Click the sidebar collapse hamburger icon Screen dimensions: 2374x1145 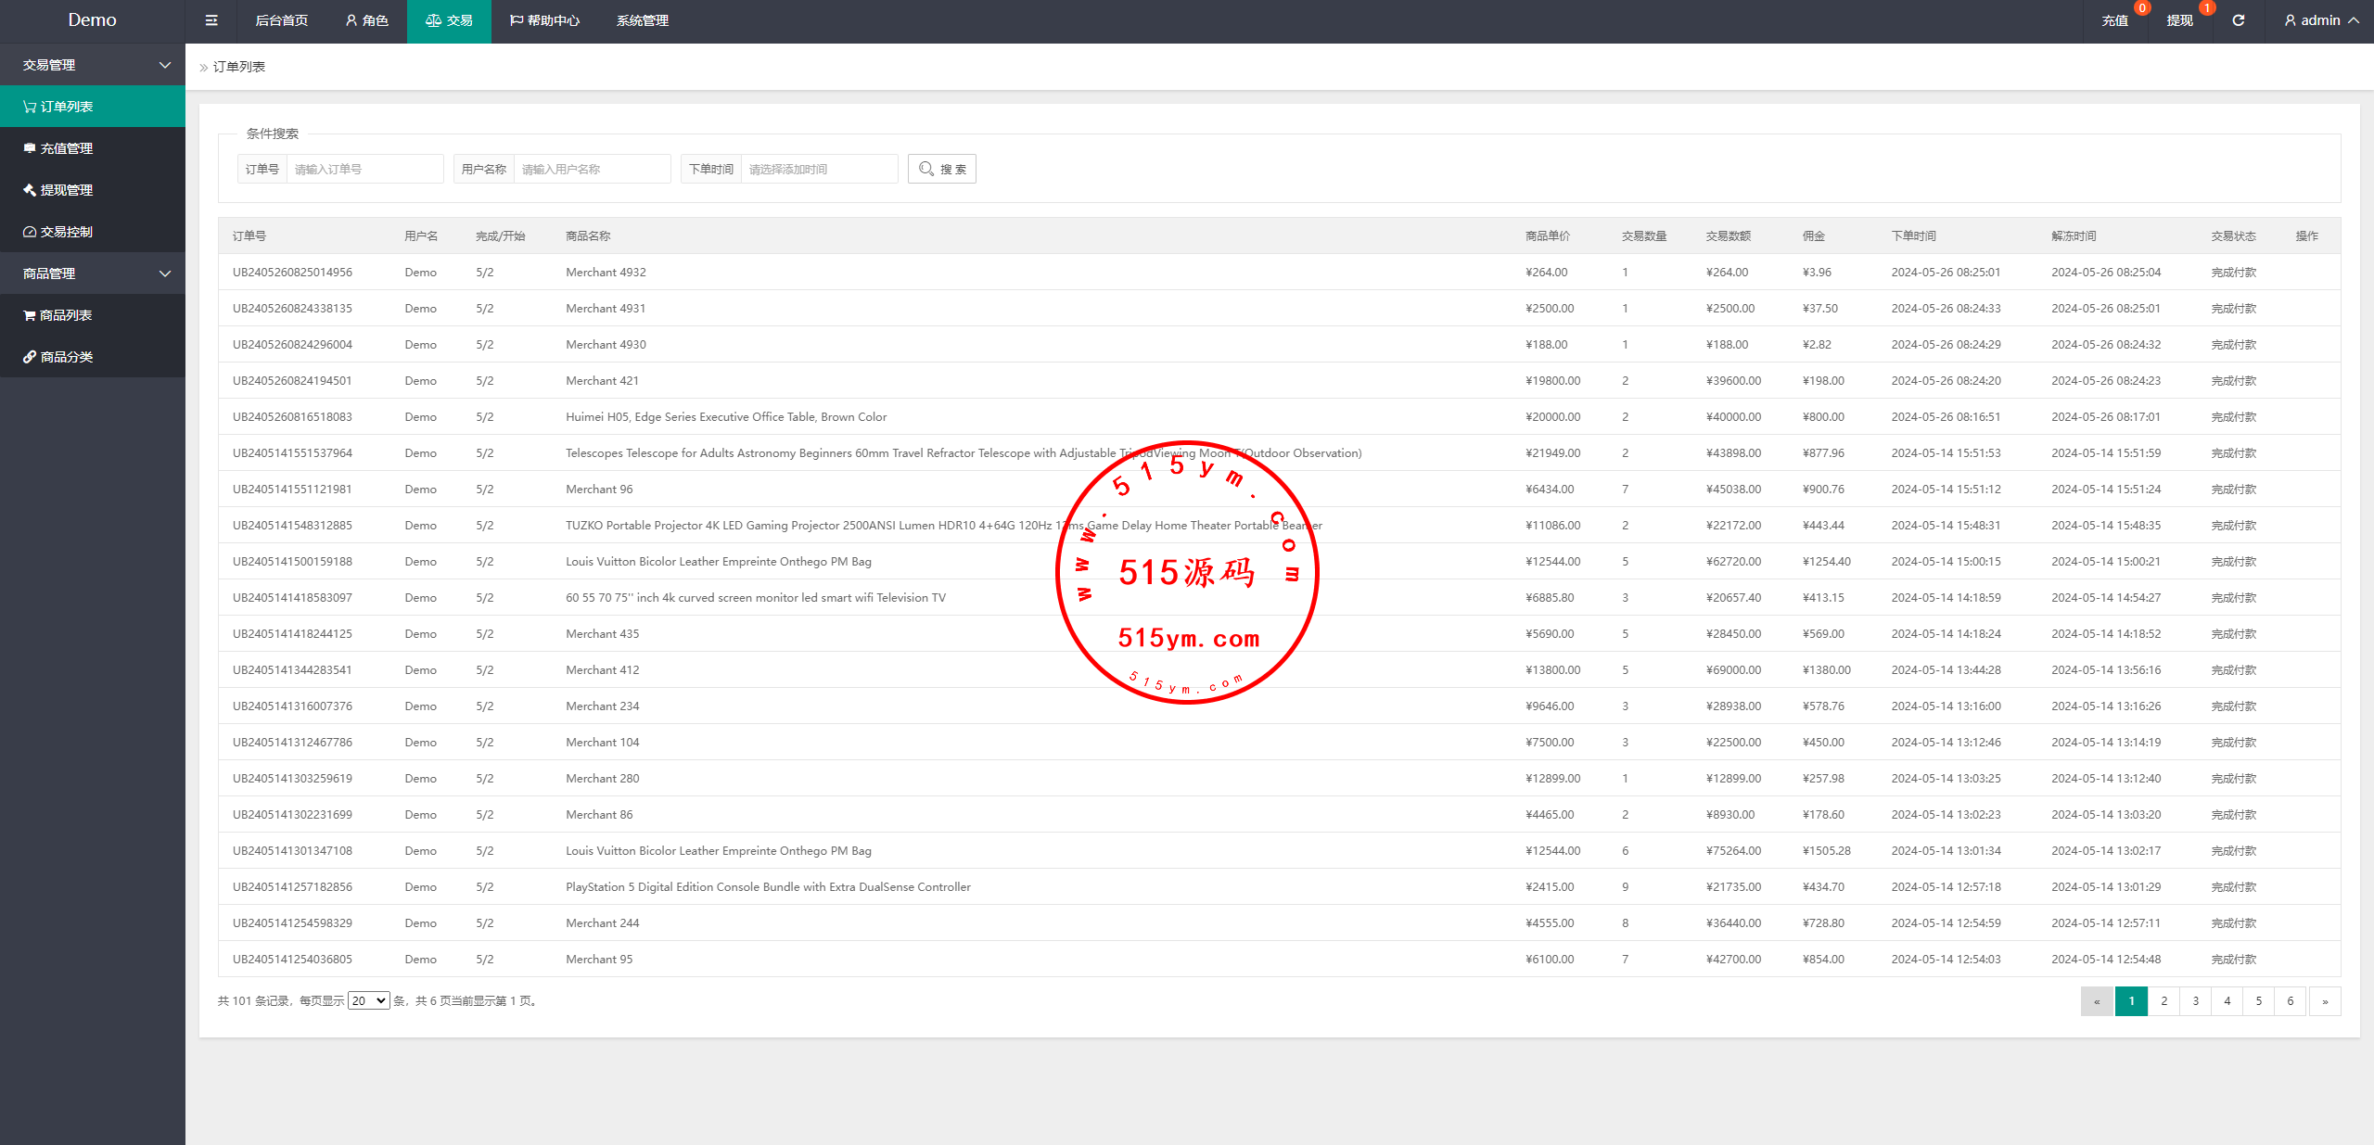click(211, 20)
